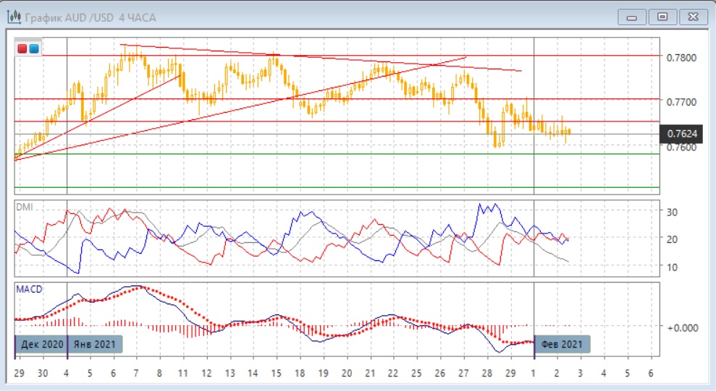This screenshot has width=716, height=391.
Task: Select the MACD indicator label
Action: [30, 289]
